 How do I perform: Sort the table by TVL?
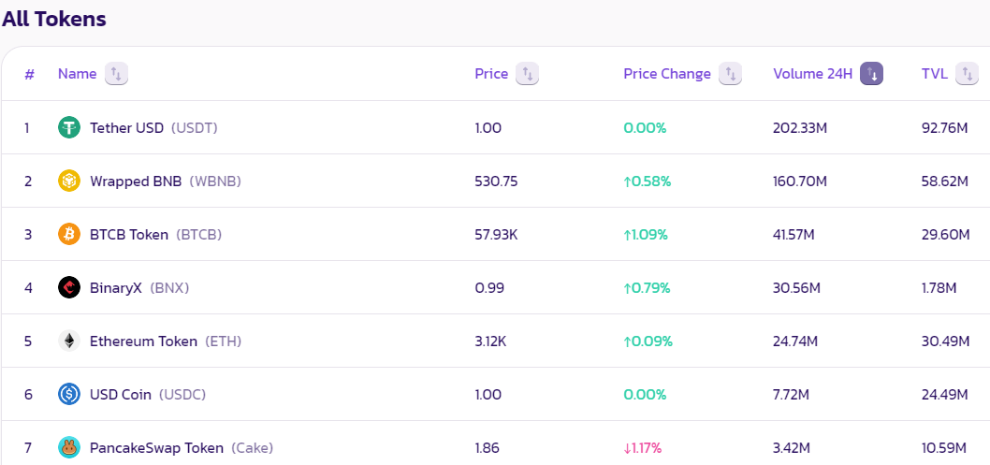[x=967, y=74]
